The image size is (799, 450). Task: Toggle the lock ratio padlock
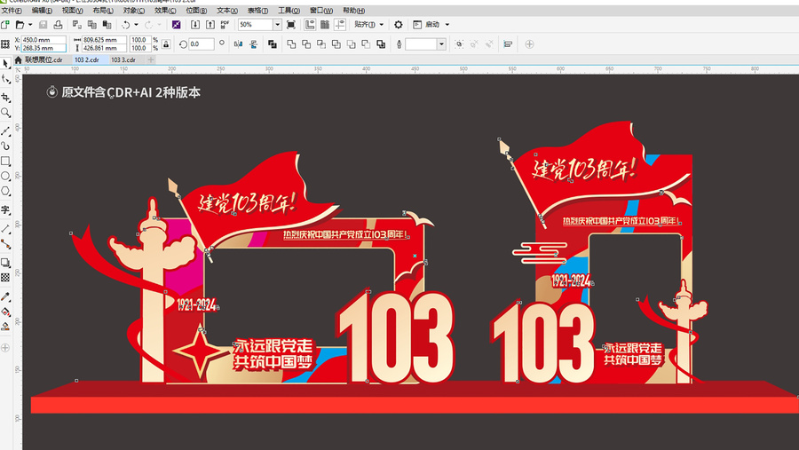point(166,44)
